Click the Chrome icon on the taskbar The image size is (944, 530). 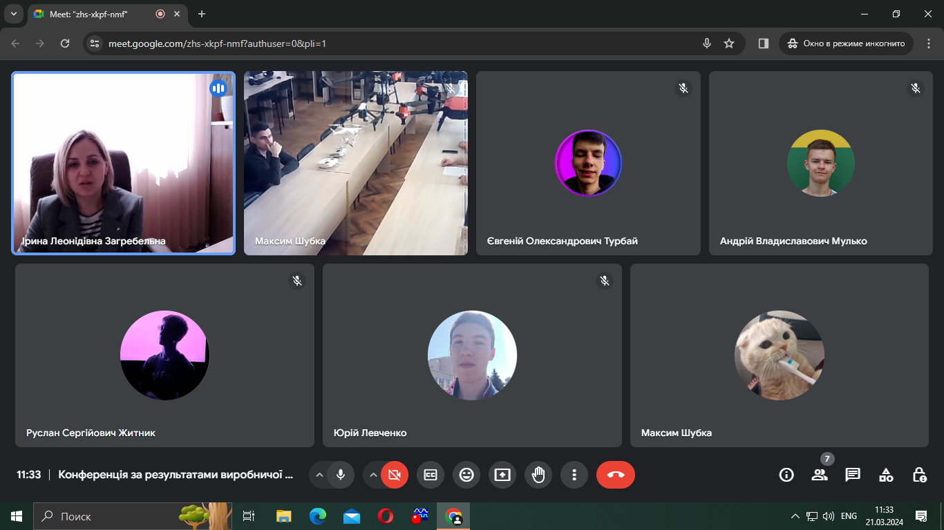453,516
